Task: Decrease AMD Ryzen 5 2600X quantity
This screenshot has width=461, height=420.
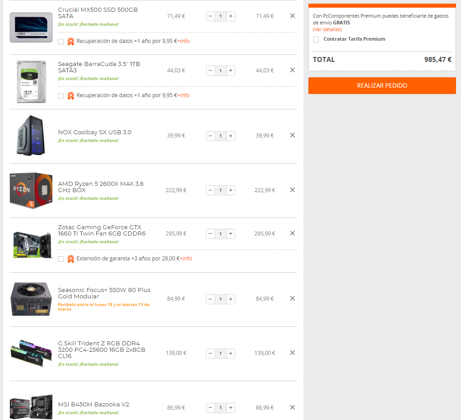Action: [x=210, y=190]
